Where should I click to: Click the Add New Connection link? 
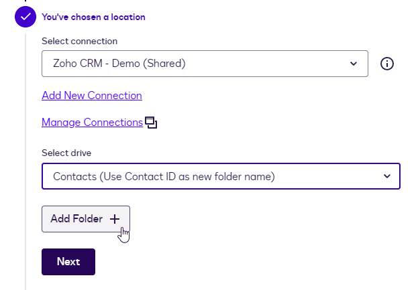coord(92,95)
